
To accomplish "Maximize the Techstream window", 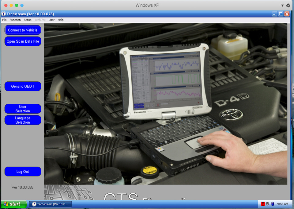I will (281, 14).
